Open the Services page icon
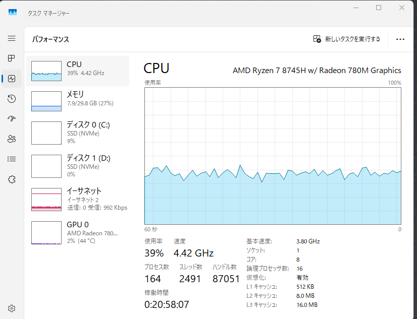This screenshot has height=319, width=417. coord(12,179)
